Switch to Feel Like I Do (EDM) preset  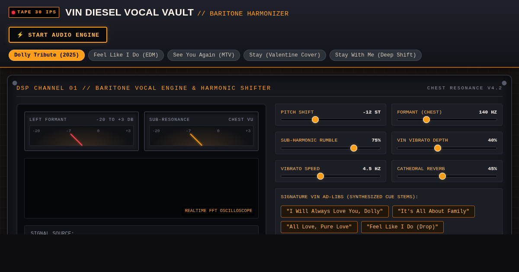[x=126, y=55]
